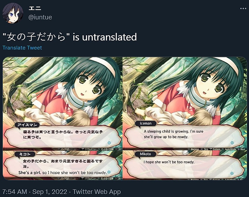Click the Iceman speaker name tag
This screenshot has height=197, width=249.
145,124
